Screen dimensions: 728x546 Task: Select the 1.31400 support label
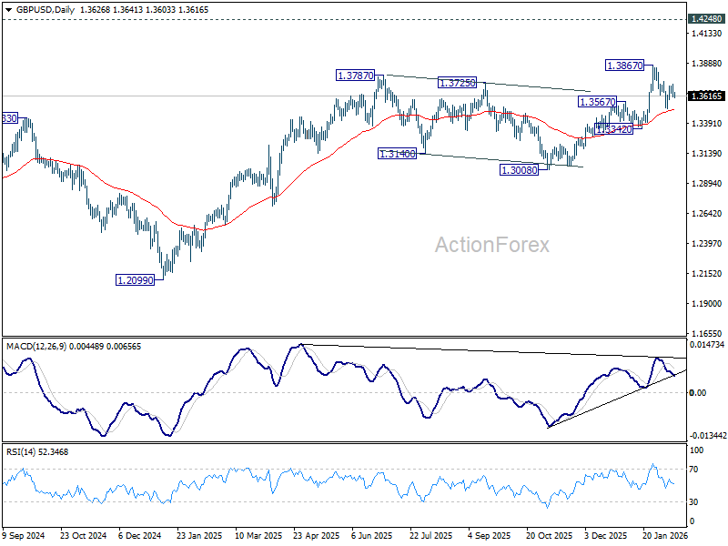[397, 154]
